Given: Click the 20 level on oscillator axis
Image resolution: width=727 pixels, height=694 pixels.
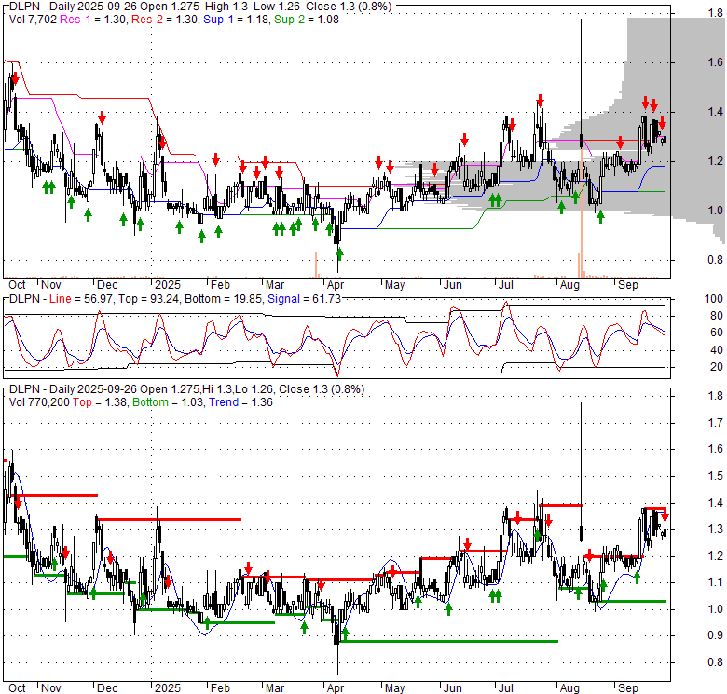Looking at the screenshot, I should 717,367.
